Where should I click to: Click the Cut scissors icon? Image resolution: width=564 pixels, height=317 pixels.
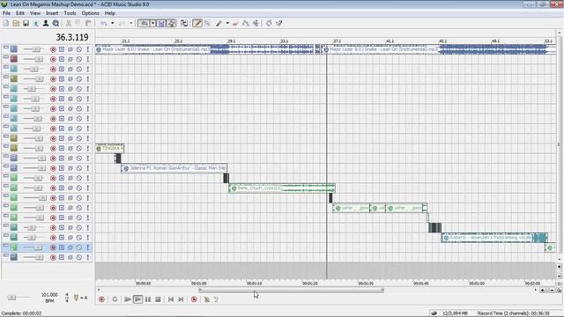[x=69, y=24]
